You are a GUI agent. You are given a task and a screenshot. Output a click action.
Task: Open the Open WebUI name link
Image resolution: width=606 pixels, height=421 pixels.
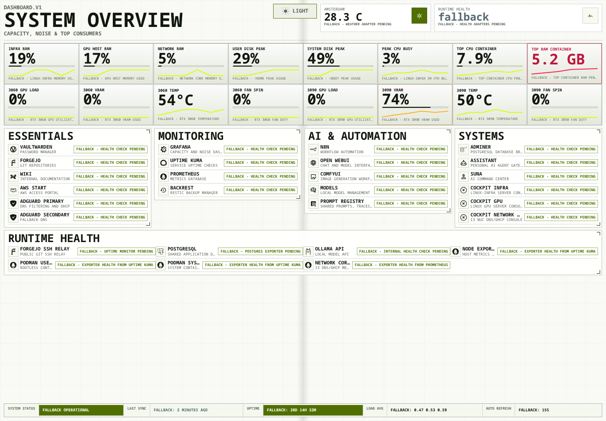pyautogui.click(x=335, y=160)
